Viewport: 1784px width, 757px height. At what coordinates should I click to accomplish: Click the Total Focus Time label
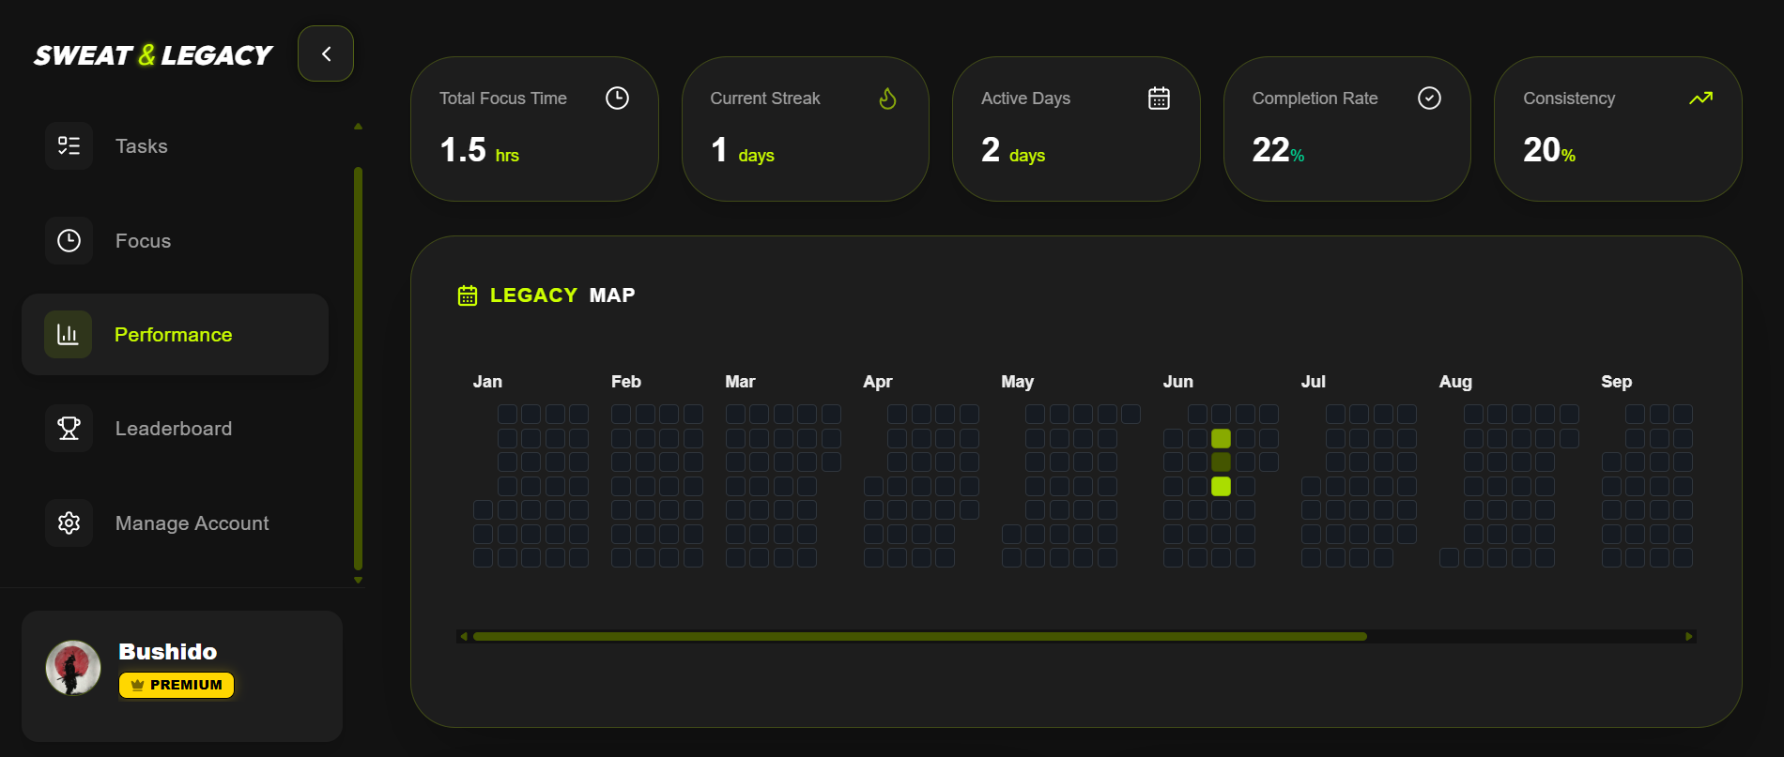[x=503, y=98]
